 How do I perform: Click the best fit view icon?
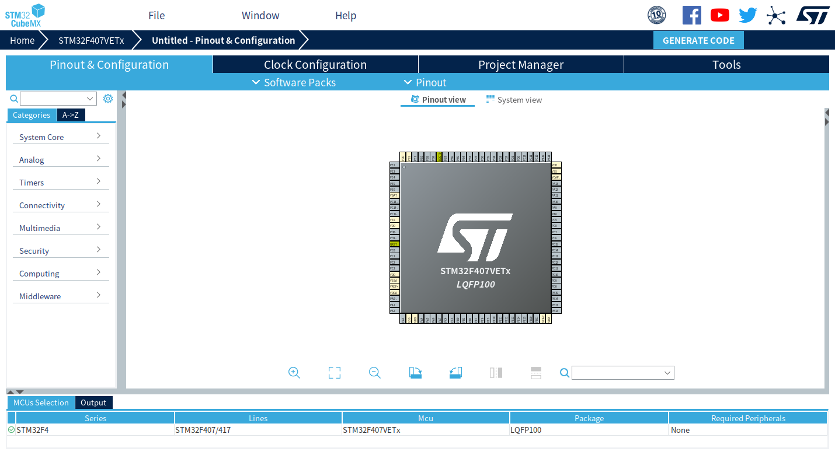tap(334, 372)
